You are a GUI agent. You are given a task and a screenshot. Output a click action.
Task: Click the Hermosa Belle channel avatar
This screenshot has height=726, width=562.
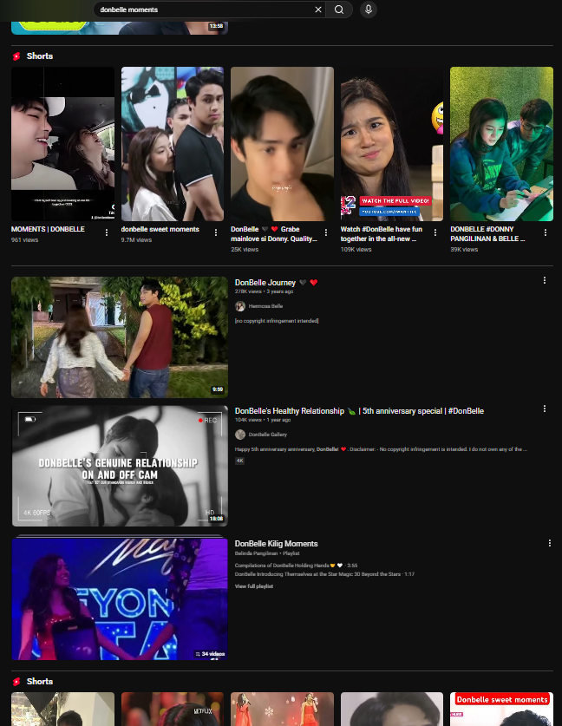239,306
